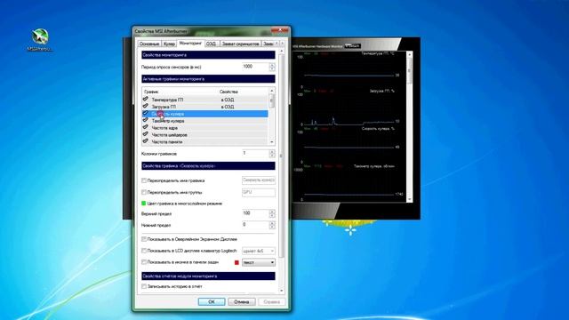The height and width of the screenshot is (320, 569).
Task: Click Hardware Monitor scrollbar up arrow
Action: 409,54
